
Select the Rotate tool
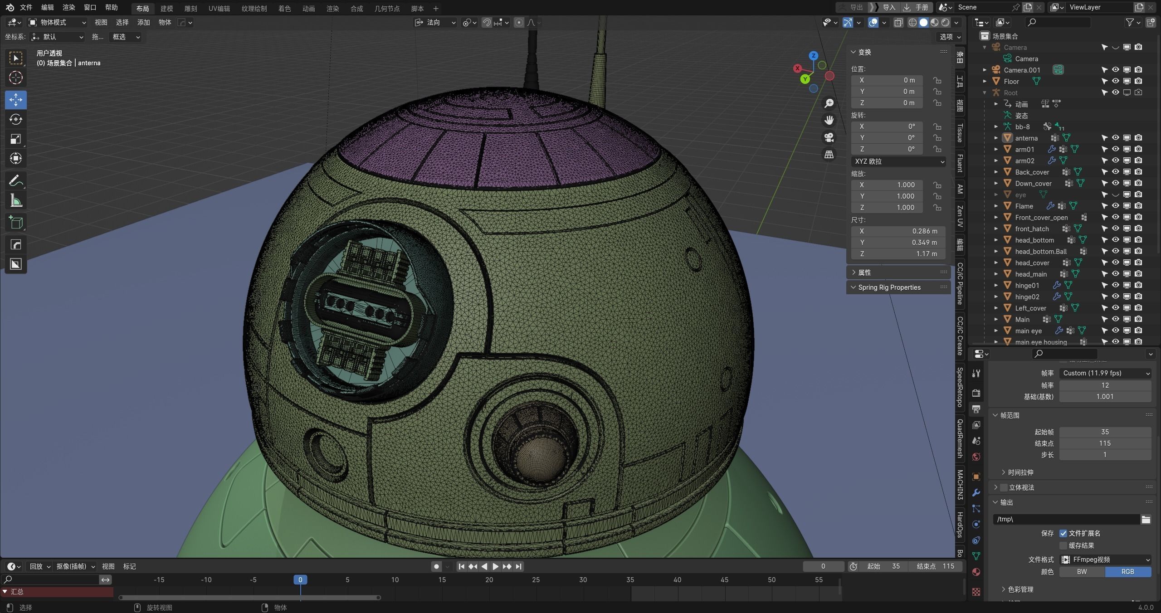point(16,119)
